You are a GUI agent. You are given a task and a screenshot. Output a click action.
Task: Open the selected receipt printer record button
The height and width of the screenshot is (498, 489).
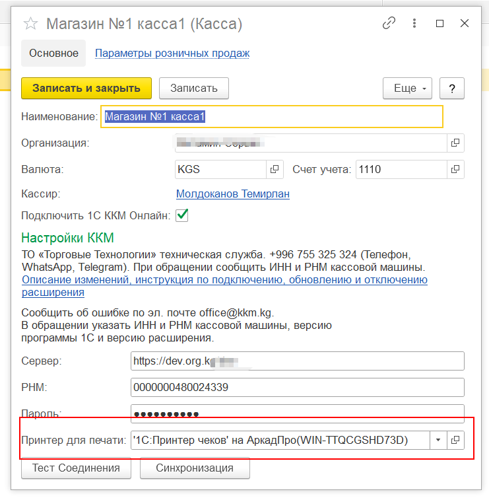click(x=455, y=439)
